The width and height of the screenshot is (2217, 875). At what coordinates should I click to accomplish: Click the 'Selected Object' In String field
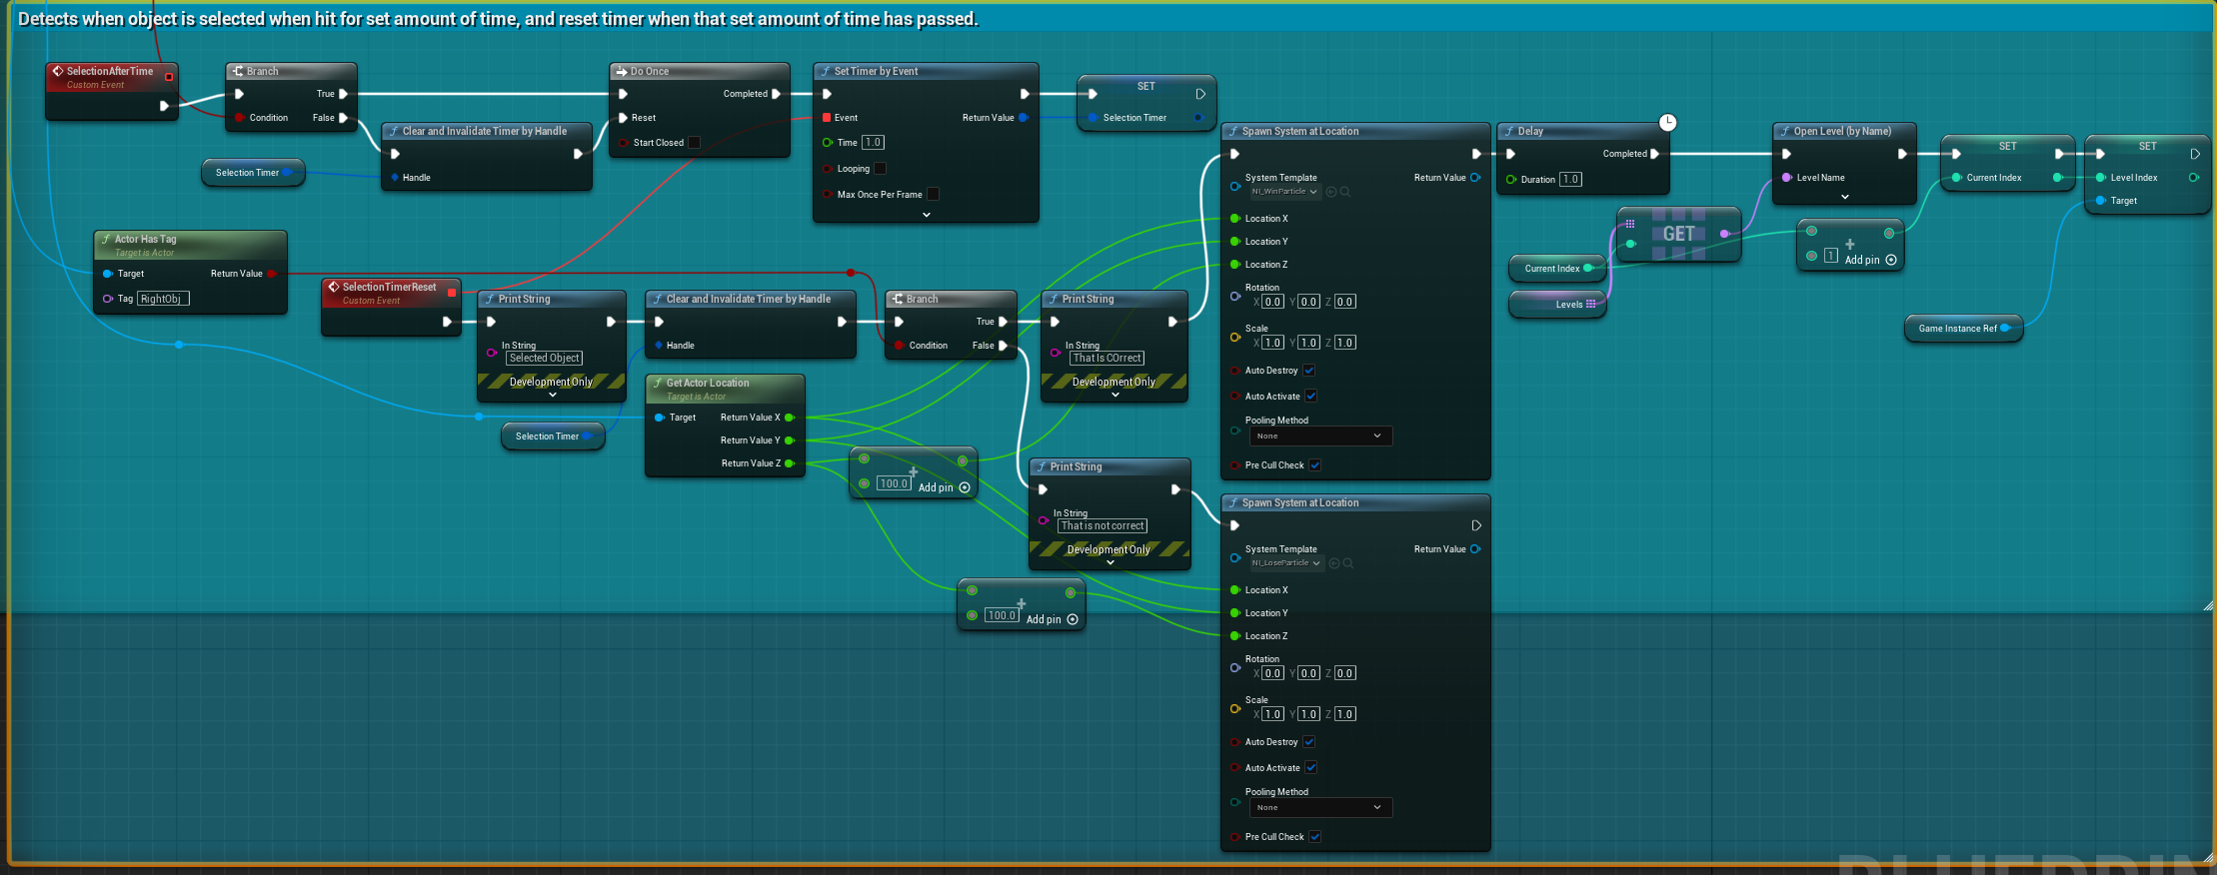[544, 358]
